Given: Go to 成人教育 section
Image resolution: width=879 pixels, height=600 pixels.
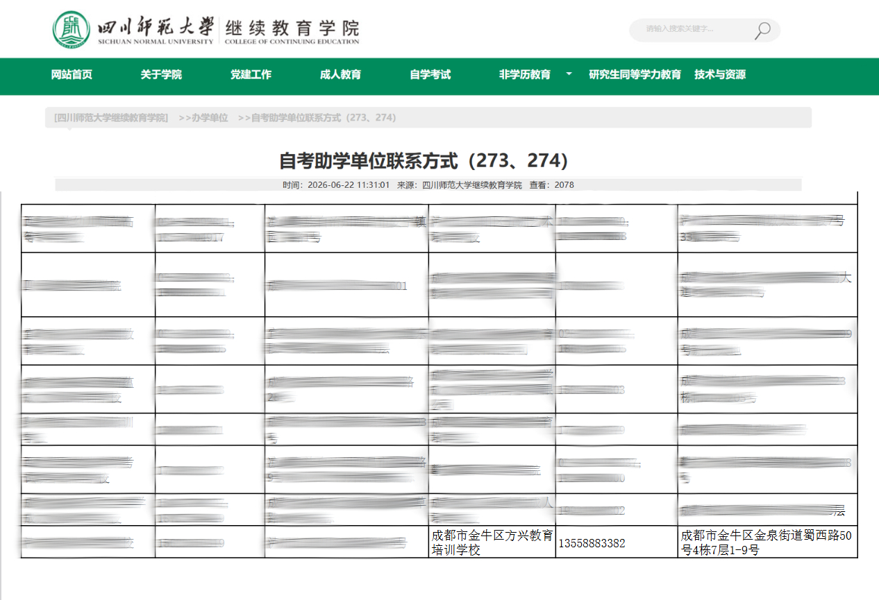Looking at the screenshot, I should pyautogui.click(x=340, y=75).
